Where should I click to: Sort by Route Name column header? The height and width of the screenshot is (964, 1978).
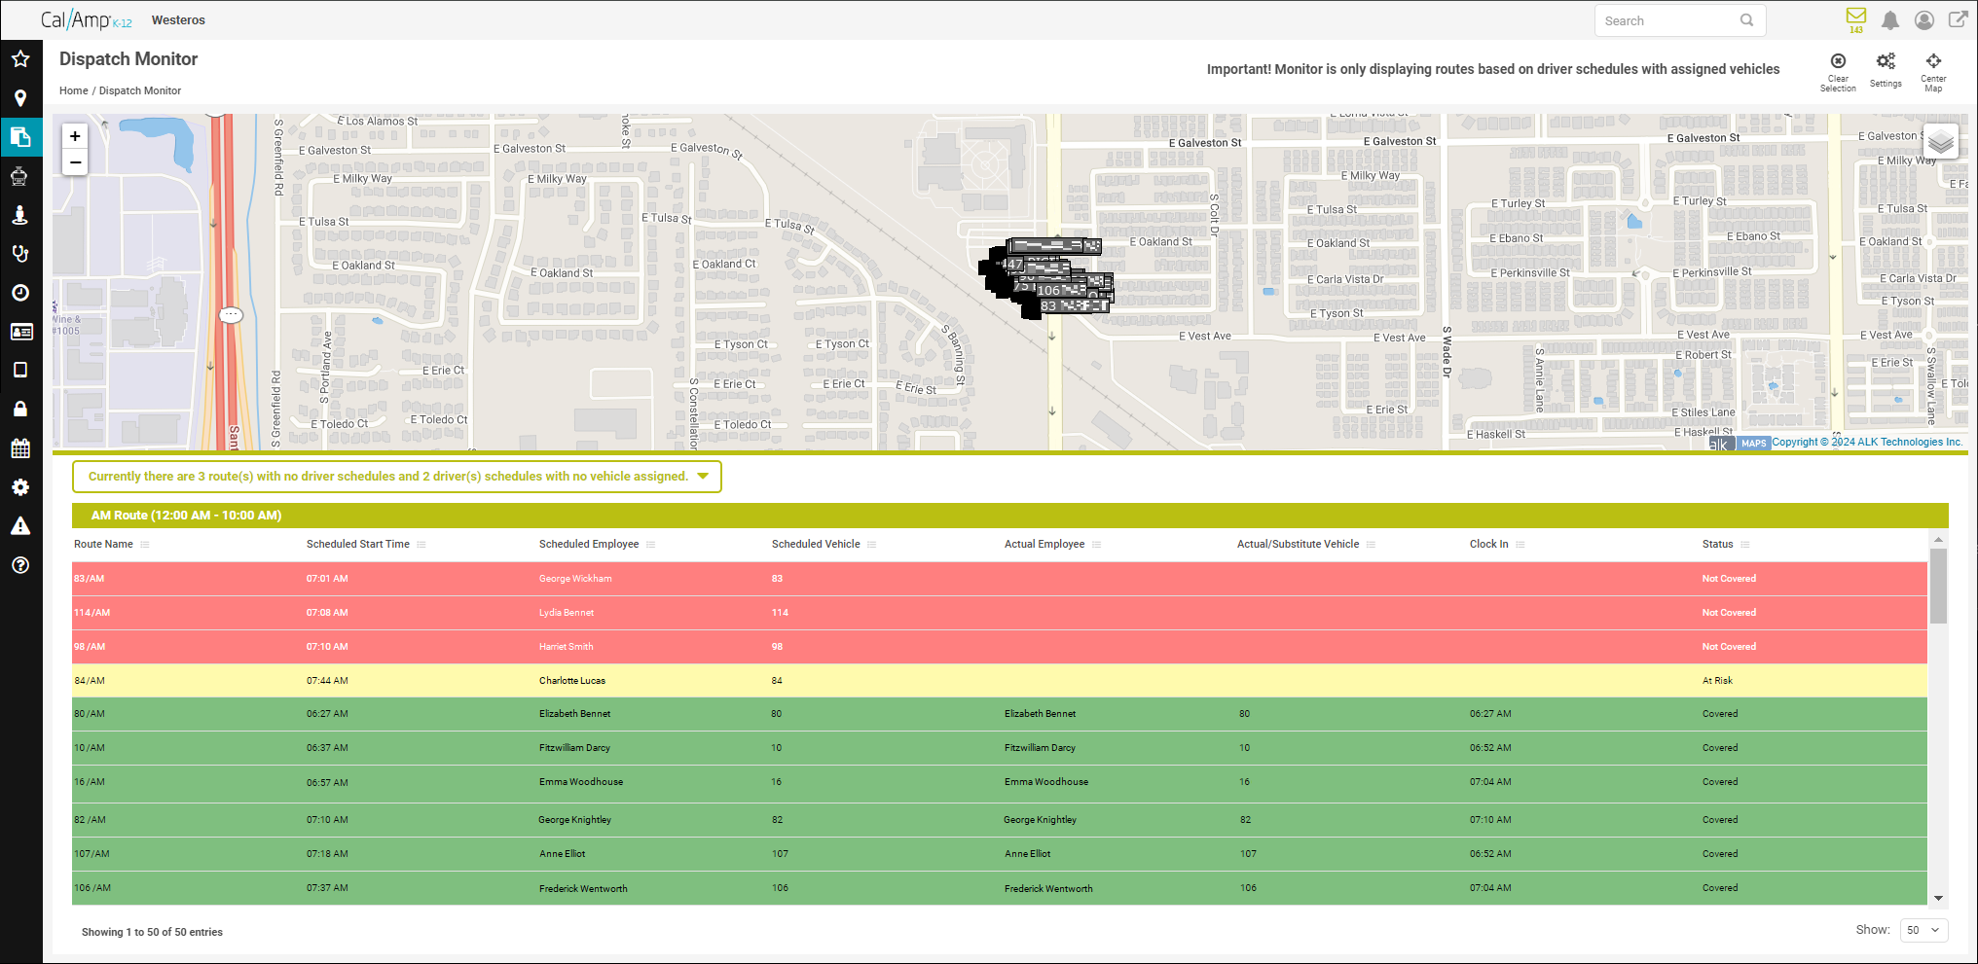pyautogui.click(x=103, y=545)
